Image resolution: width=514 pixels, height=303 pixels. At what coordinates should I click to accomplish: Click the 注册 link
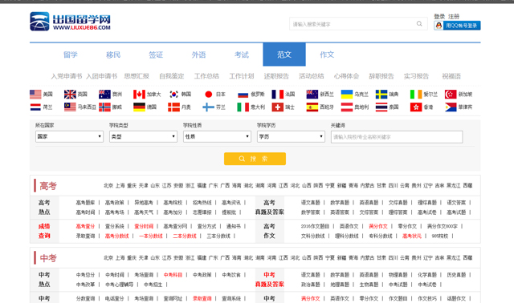click(x=454, y=16)
